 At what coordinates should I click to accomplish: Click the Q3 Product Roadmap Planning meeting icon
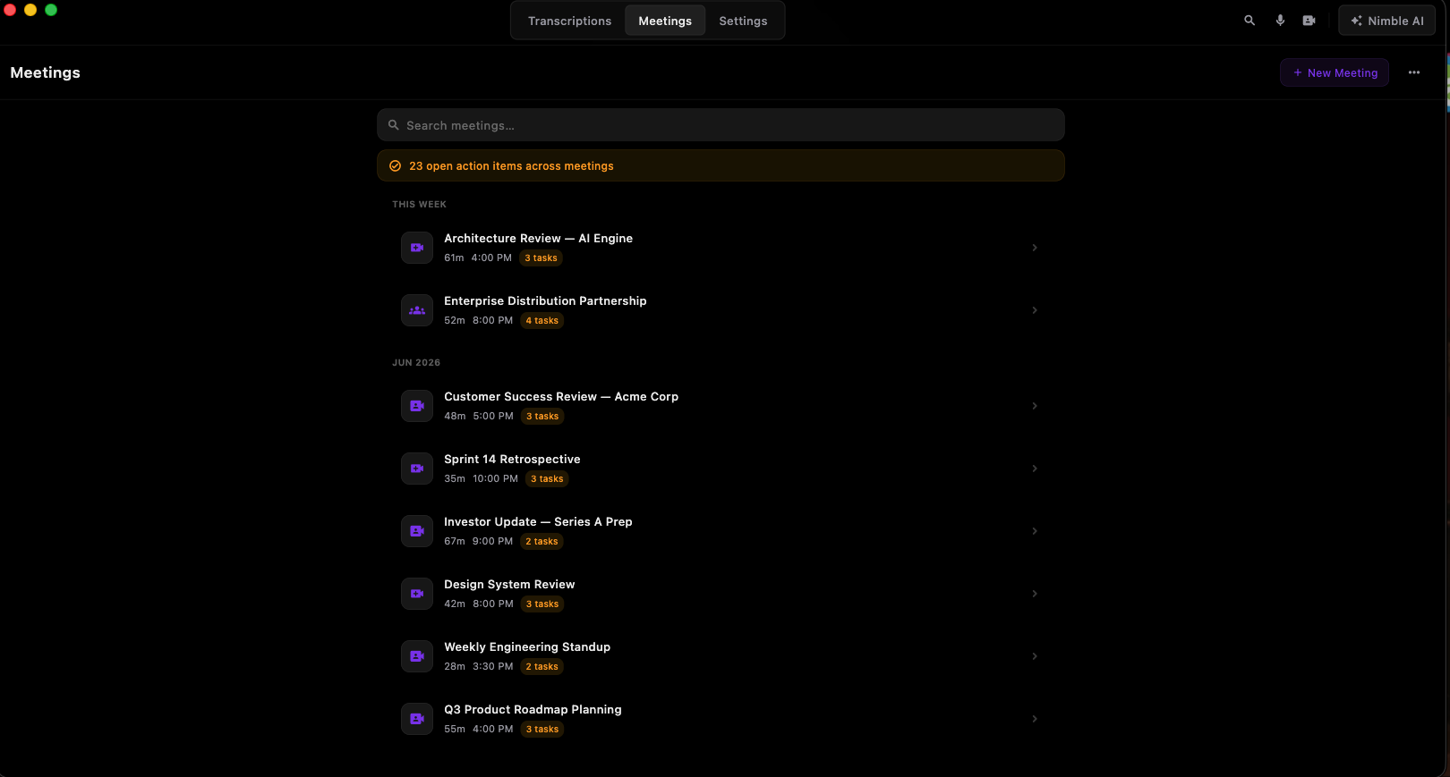[417, 719]
